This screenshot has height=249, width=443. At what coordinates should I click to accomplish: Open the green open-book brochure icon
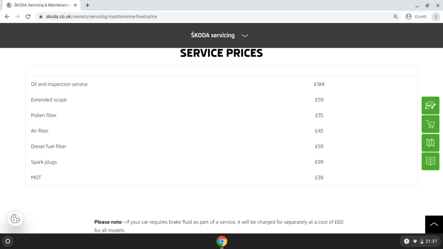(430, 161)
